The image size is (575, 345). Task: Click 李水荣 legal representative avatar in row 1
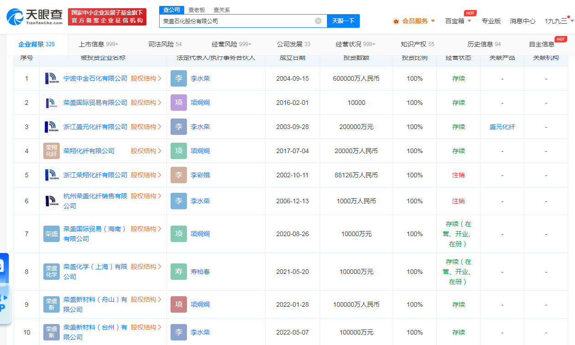pyautogui.click(x=178, y=78)
